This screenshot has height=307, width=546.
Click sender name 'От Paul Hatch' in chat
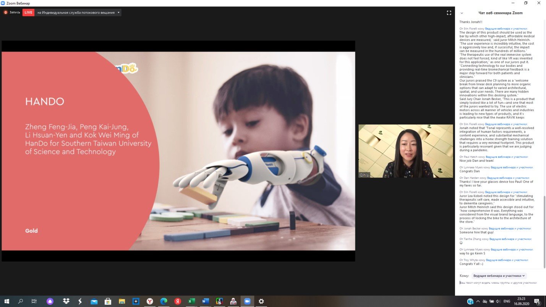(x=468, y=157)
